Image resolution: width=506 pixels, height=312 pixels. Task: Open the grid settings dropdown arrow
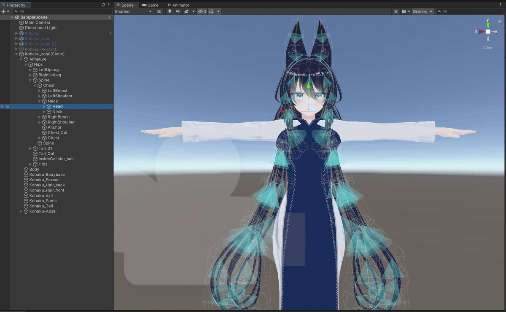[218, 11]
